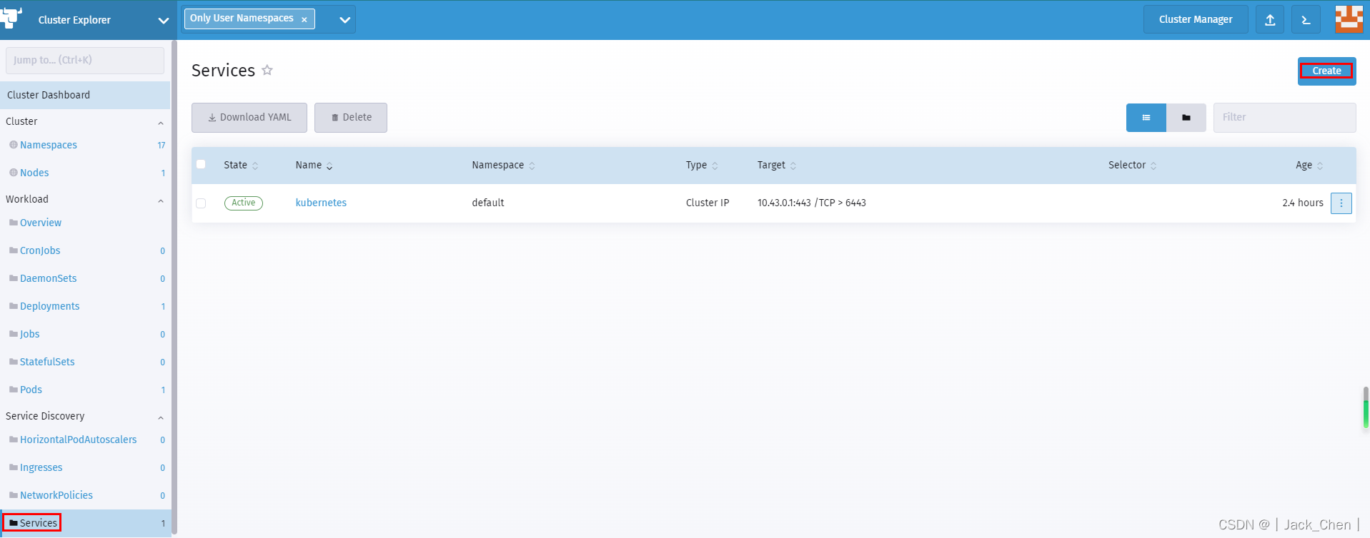Collapse the Workload sidebar section
The image size is (1370, 538).
point(161,201)
